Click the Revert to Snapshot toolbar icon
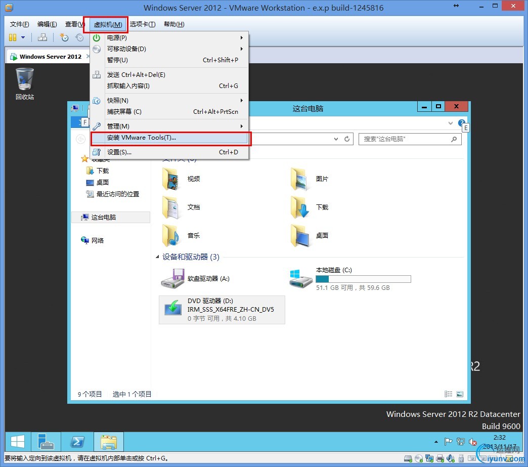The image size is (528, 467). pos(79,37)
